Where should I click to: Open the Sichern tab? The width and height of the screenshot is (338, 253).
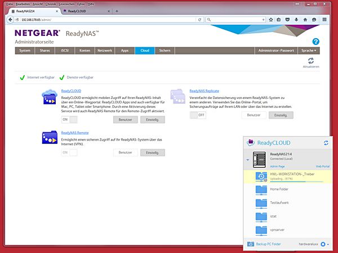click(164, 51)
